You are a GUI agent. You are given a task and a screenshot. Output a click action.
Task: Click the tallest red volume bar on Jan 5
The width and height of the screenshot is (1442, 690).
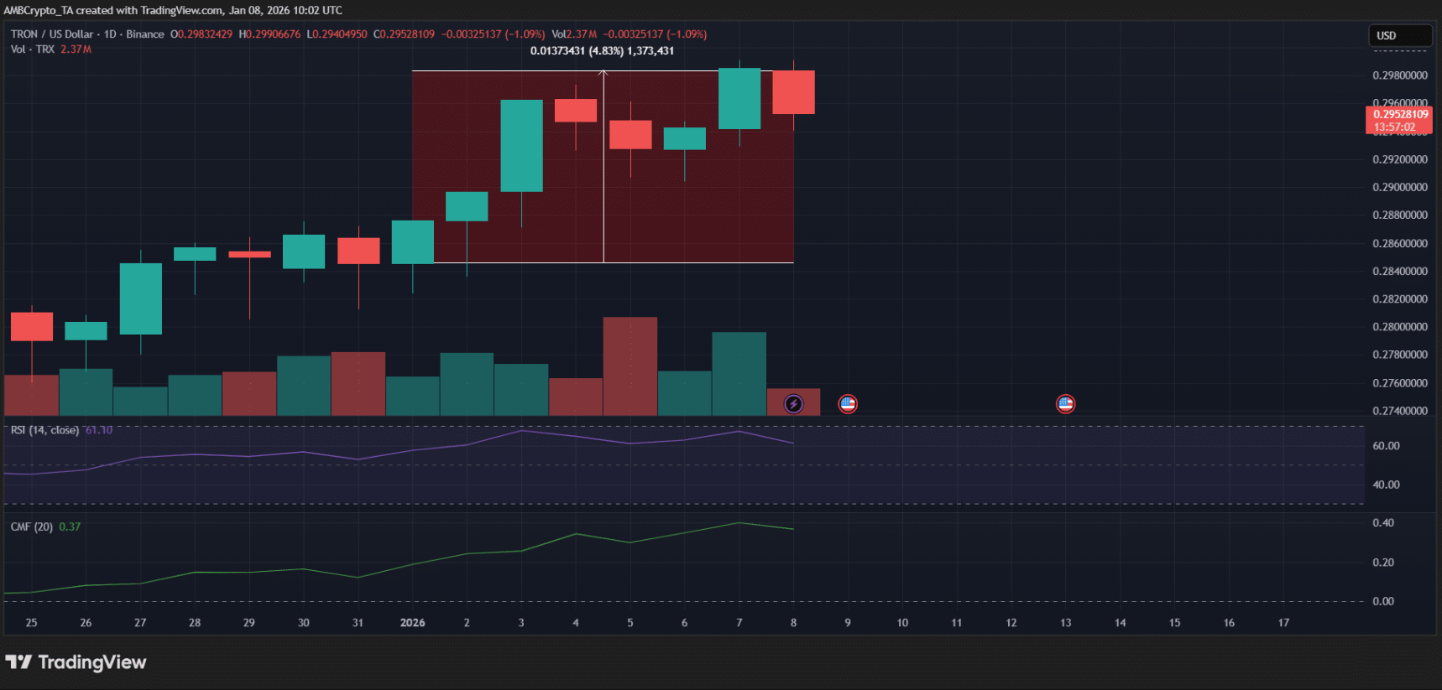[630, 366]
